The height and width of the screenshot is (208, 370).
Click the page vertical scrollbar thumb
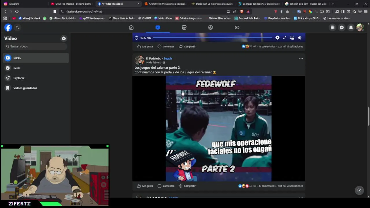pyautogui.click(x=368, y=116)
